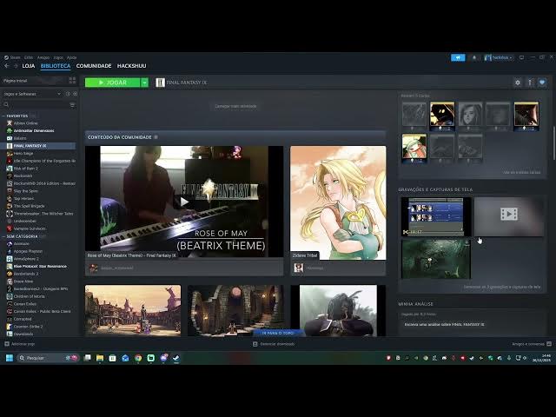556x417 pixels.
Task: Go back with the left arrow
Action: point(7,66)
